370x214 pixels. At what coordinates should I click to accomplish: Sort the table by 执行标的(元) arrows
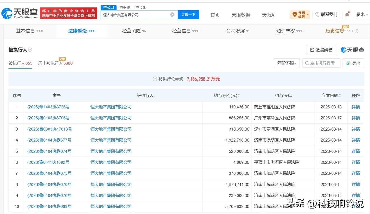pyautogui.click(x=239, y=96)
